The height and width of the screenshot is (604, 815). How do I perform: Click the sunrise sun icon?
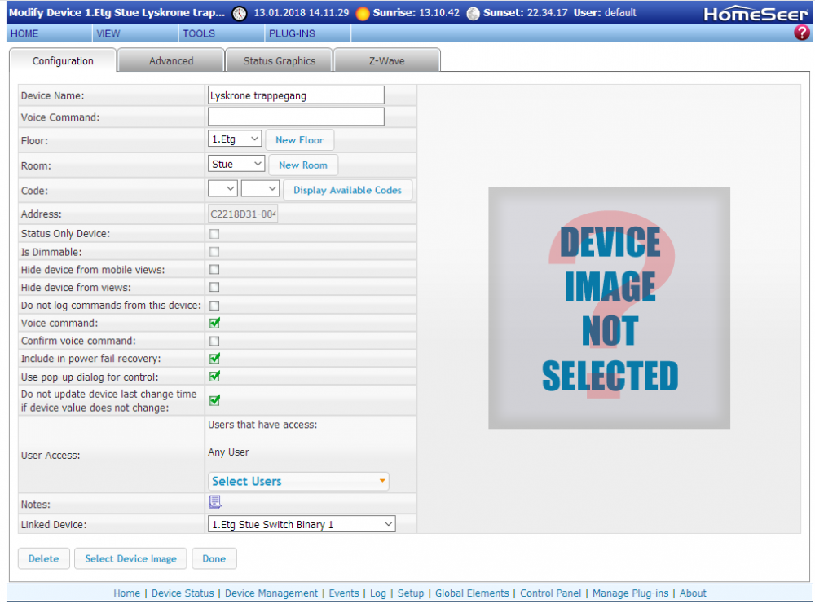click(363, 13)
